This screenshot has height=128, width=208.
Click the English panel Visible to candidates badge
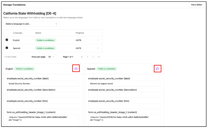point(24,69)
